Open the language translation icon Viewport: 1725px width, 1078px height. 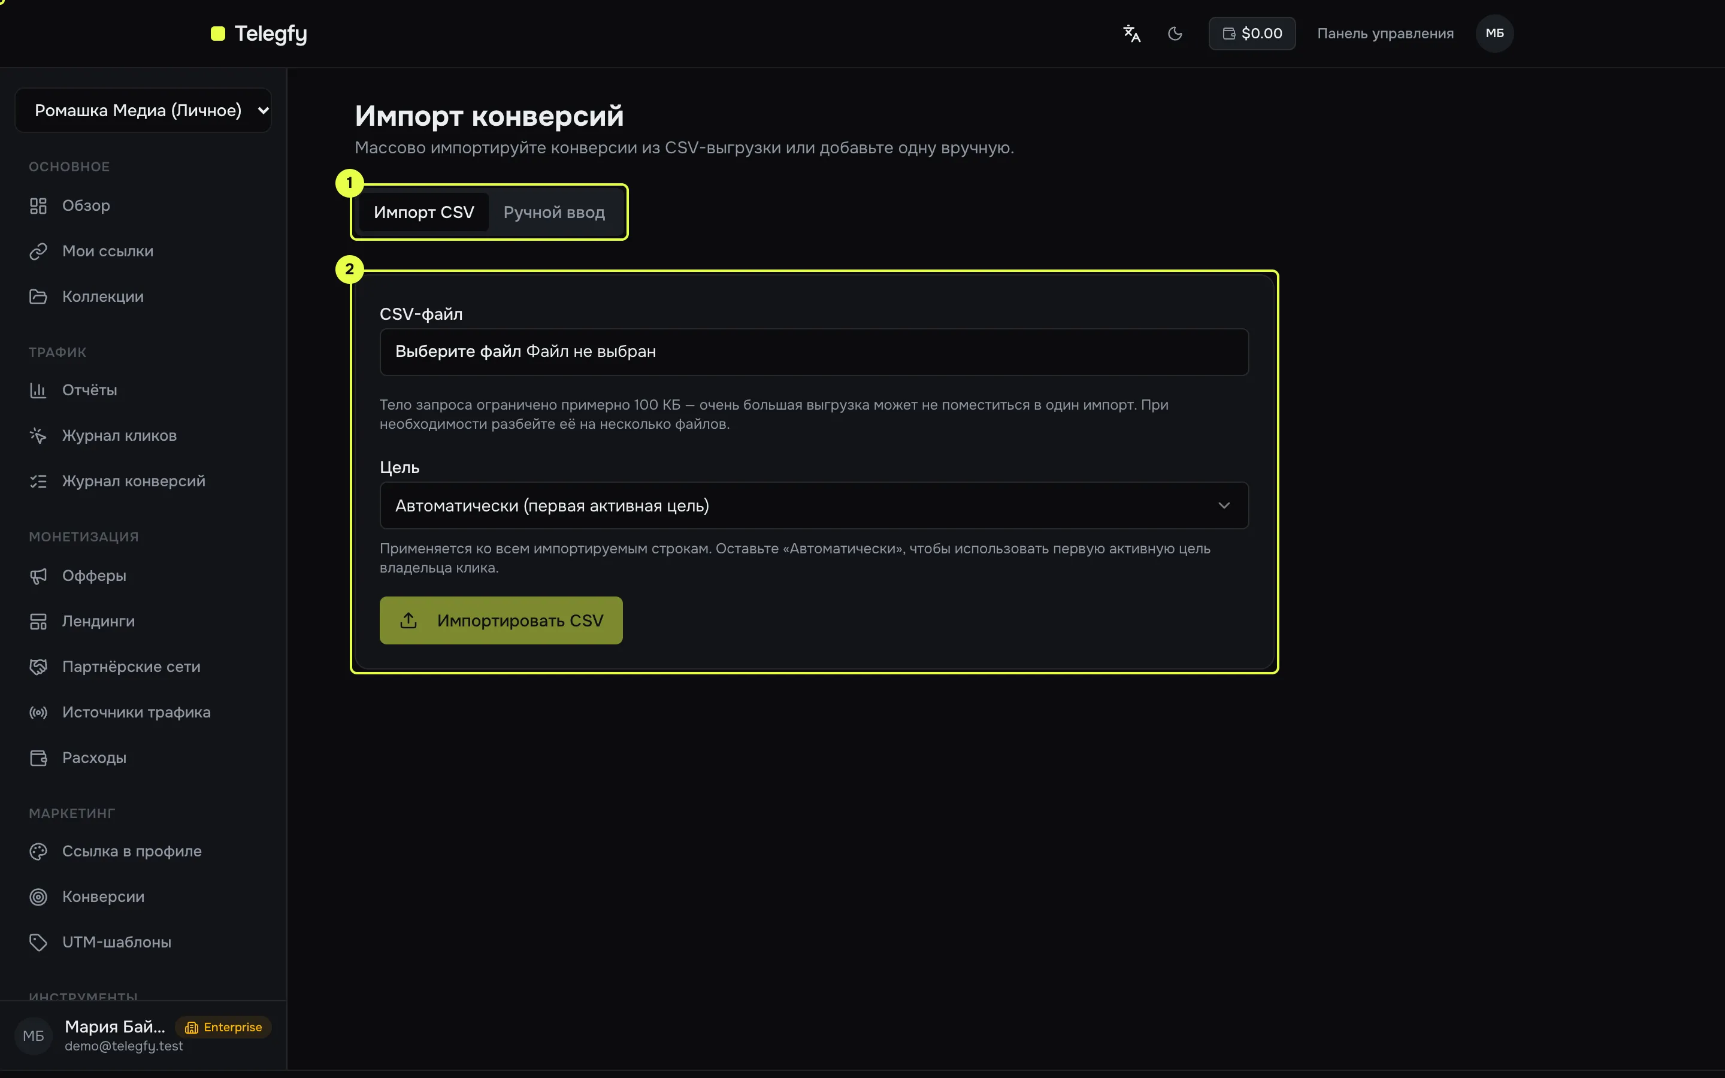(1131, 34)
